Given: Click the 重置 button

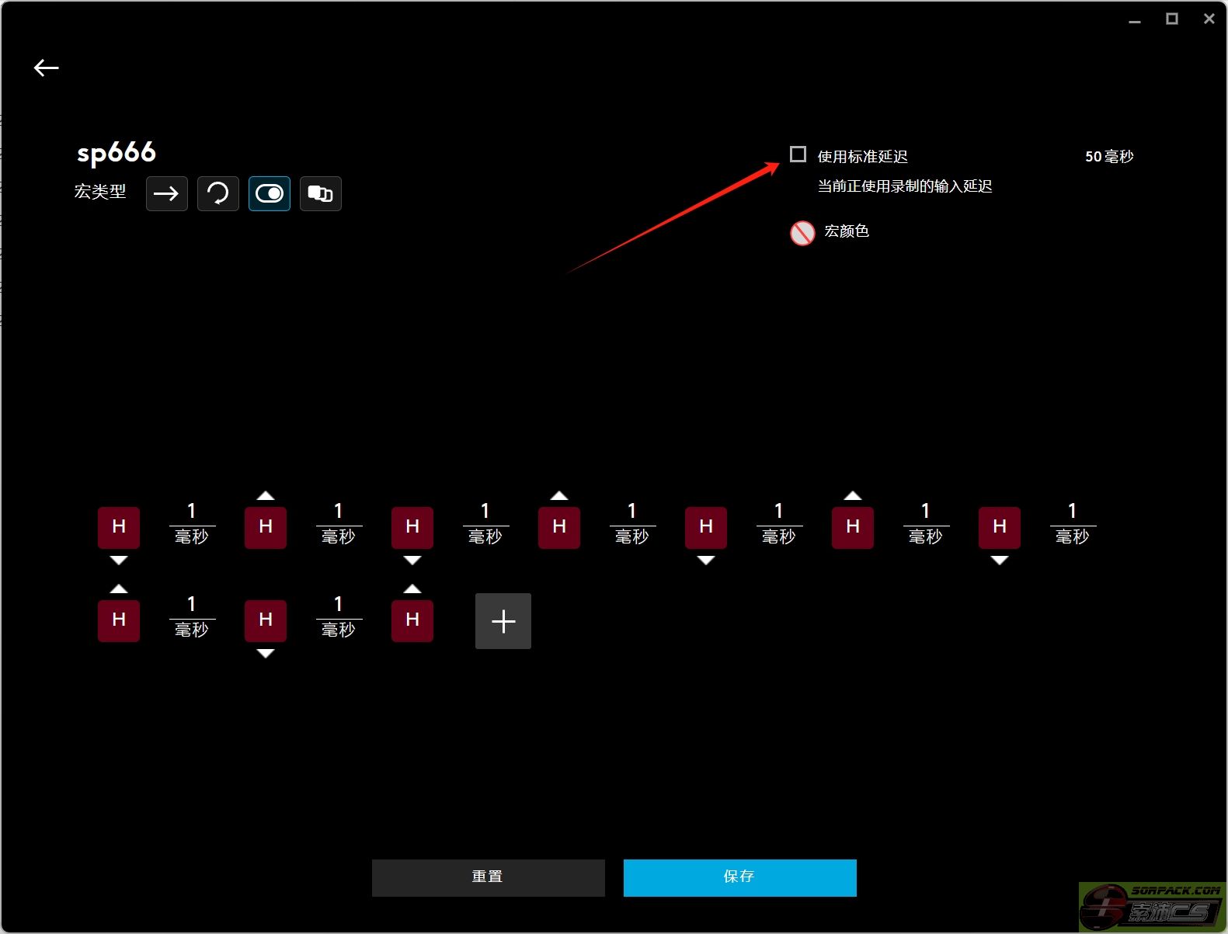Looking at the screenshot, I should tap(488, 877).
